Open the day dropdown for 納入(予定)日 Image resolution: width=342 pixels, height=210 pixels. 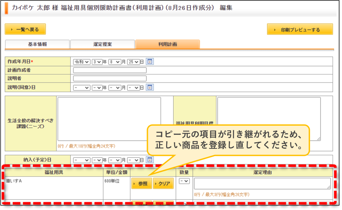(133, 160)
